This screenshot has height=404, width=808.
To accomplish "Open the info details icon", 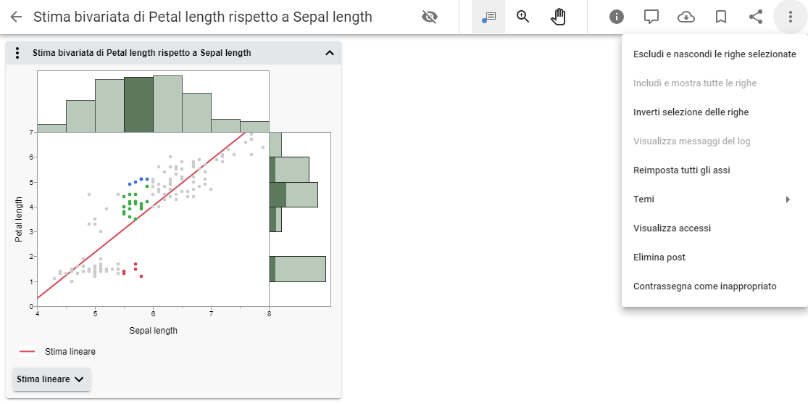I will pyautogui.click(x=617, y=17).
